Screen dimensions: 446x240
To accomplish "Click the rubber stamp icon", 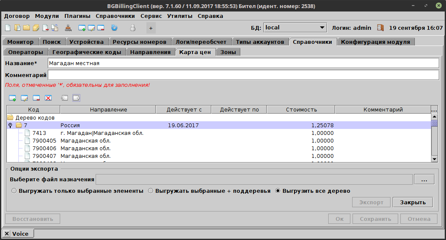I will (x=68, y=28).
